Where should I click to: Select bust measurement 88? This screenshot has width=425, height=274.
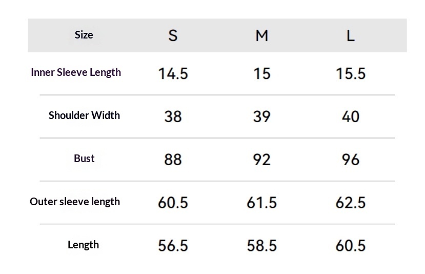click(173, 160)
